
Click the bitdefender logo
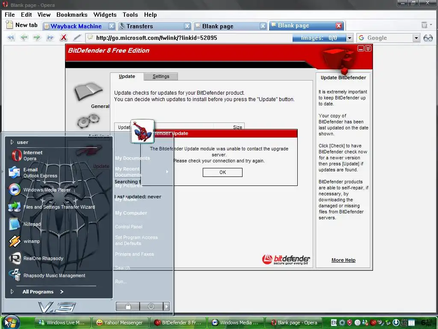[286, 260]
